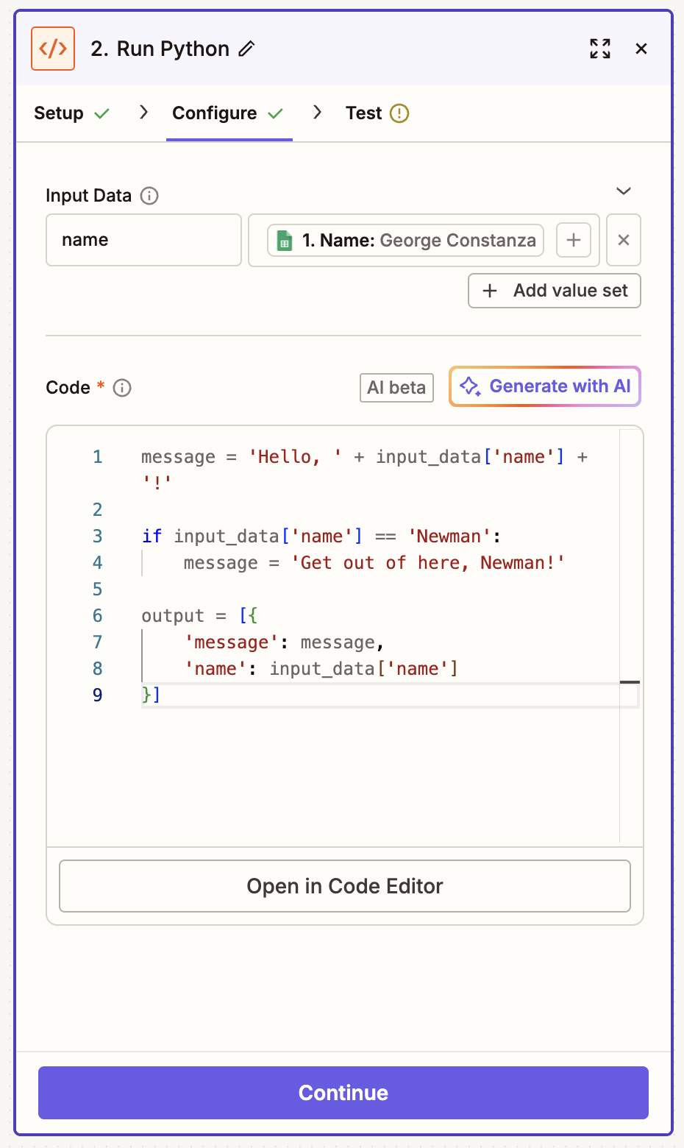Click inside the name input field
Viewport: 684px width, 1148px height.
(x=143, y=240)
